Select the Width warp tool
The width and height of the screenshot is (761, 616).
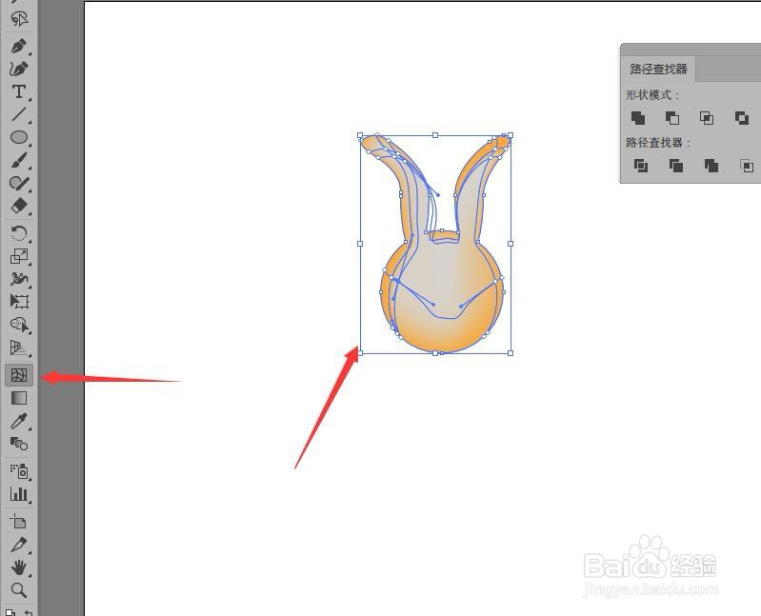pos(19,279)
